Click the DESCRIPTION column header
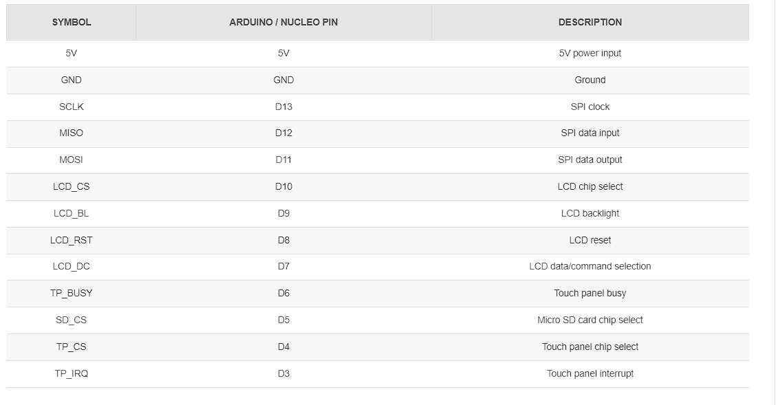 pyautogui.click(x=590, y=22)
